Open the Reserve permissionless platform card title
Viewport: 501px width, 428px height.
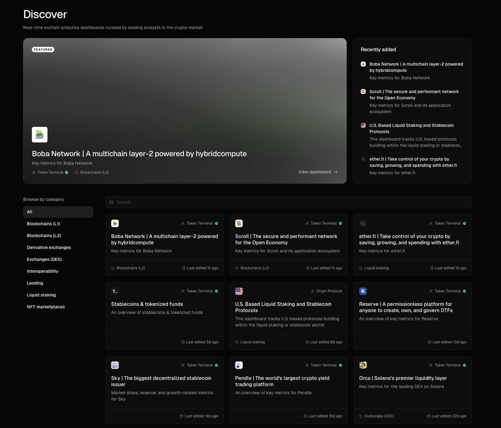406,307
